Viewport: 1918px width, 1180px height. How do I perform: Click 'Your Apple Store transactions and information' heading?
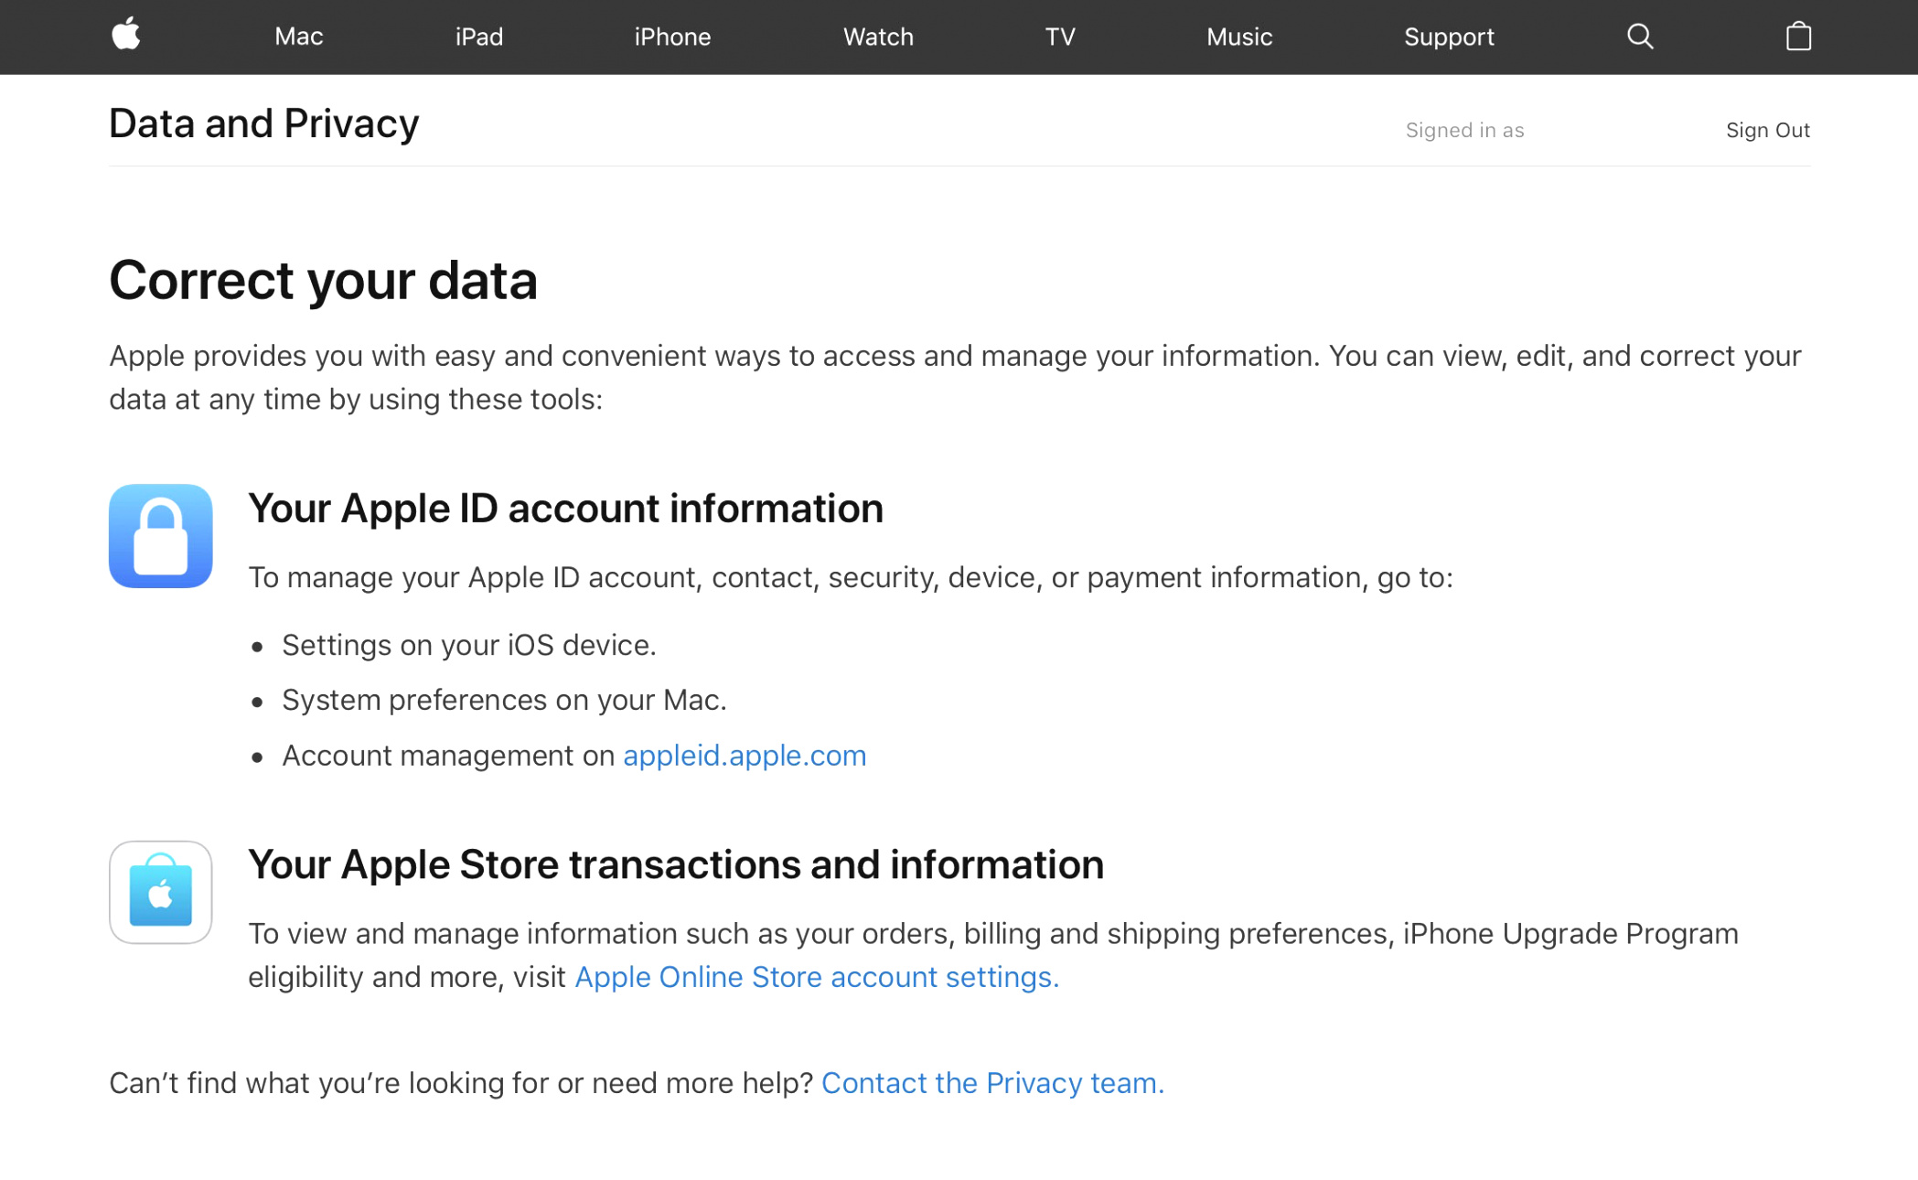(x=676, y=864)
